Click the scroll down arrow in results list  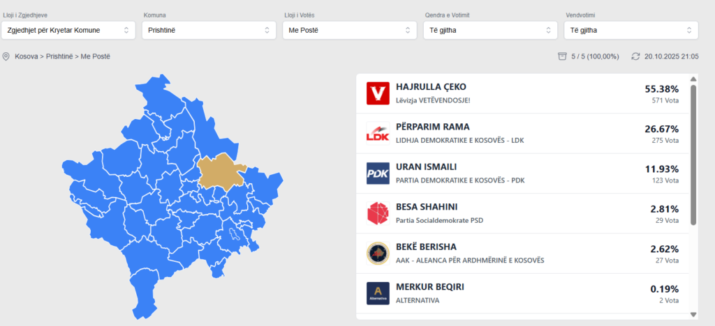[693, 314]
